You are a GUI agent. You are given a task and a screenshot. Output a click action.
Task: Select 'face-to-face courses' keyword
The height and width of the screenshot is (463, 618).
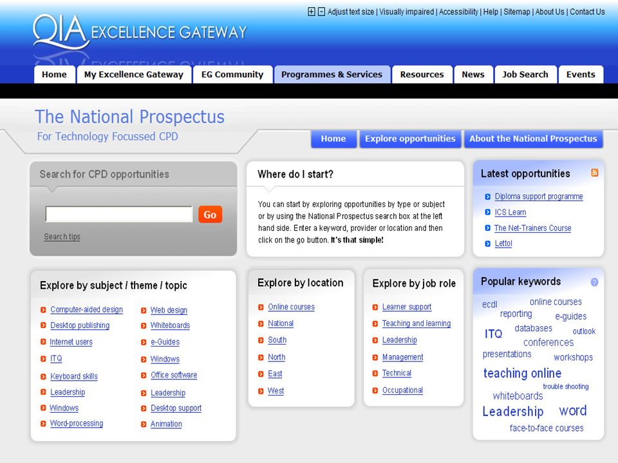(x=547, y=428)
